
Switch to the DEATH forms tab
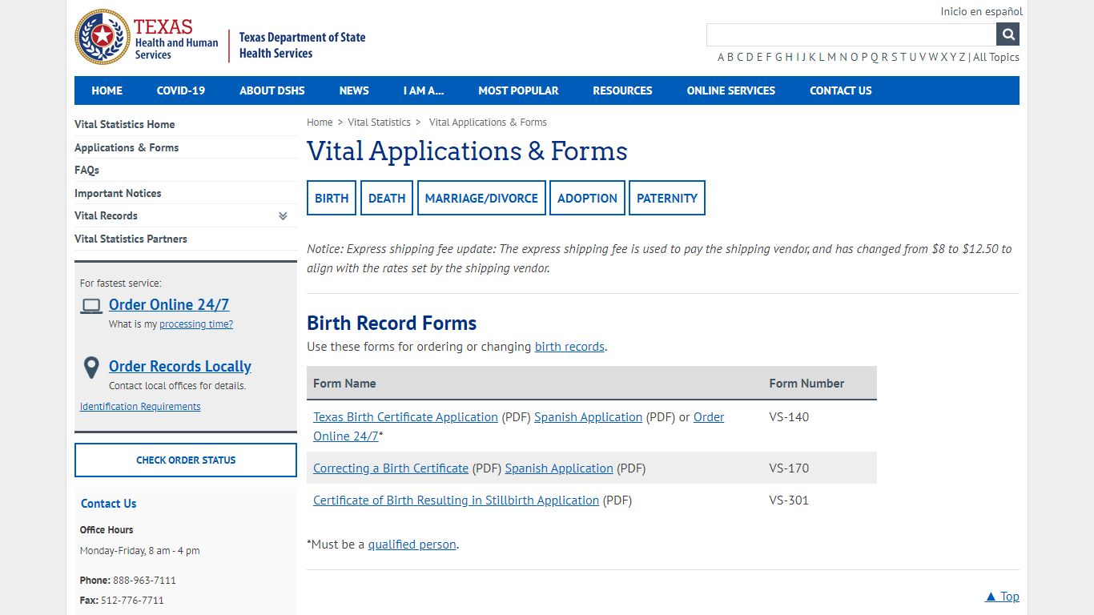(386, 198)
